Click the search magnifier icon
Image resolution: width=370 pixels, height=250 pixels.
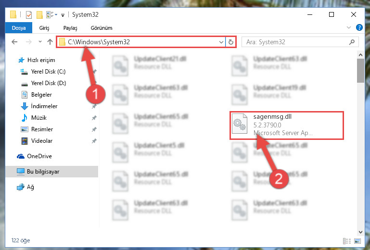(352, 42)
